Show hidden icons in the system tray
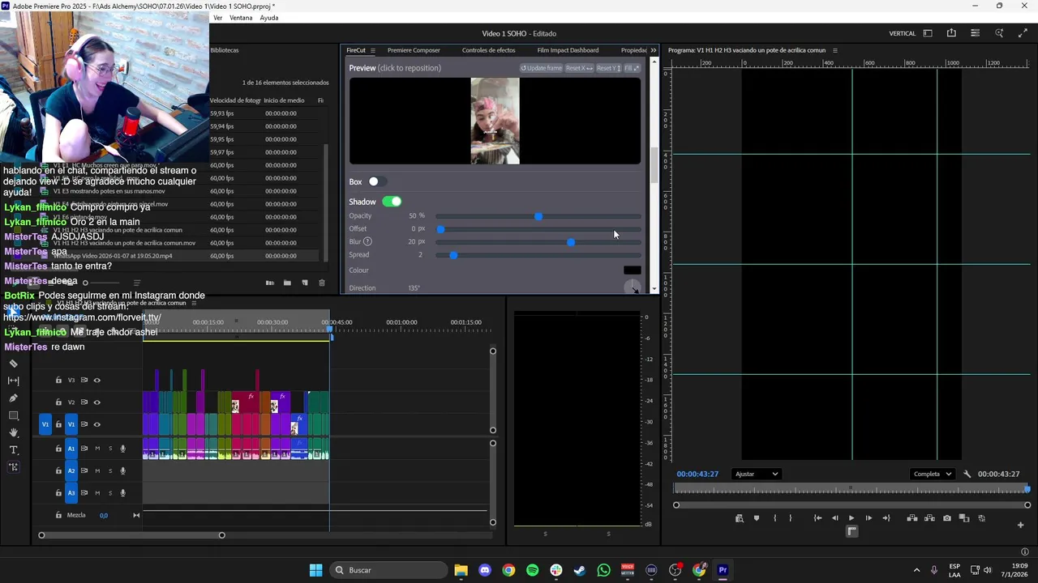Image resolution: width=1038 pixels, height=583 pixels. point(917,570)
